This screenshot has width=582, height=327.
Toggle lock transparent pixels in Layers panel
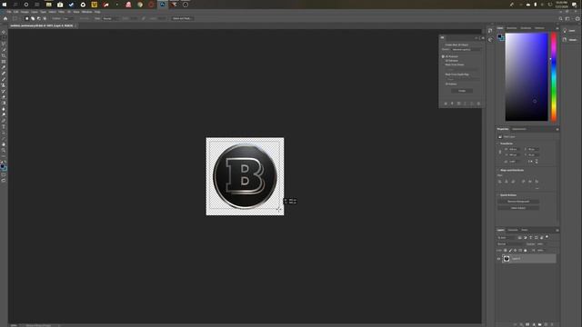coord(506,251)
